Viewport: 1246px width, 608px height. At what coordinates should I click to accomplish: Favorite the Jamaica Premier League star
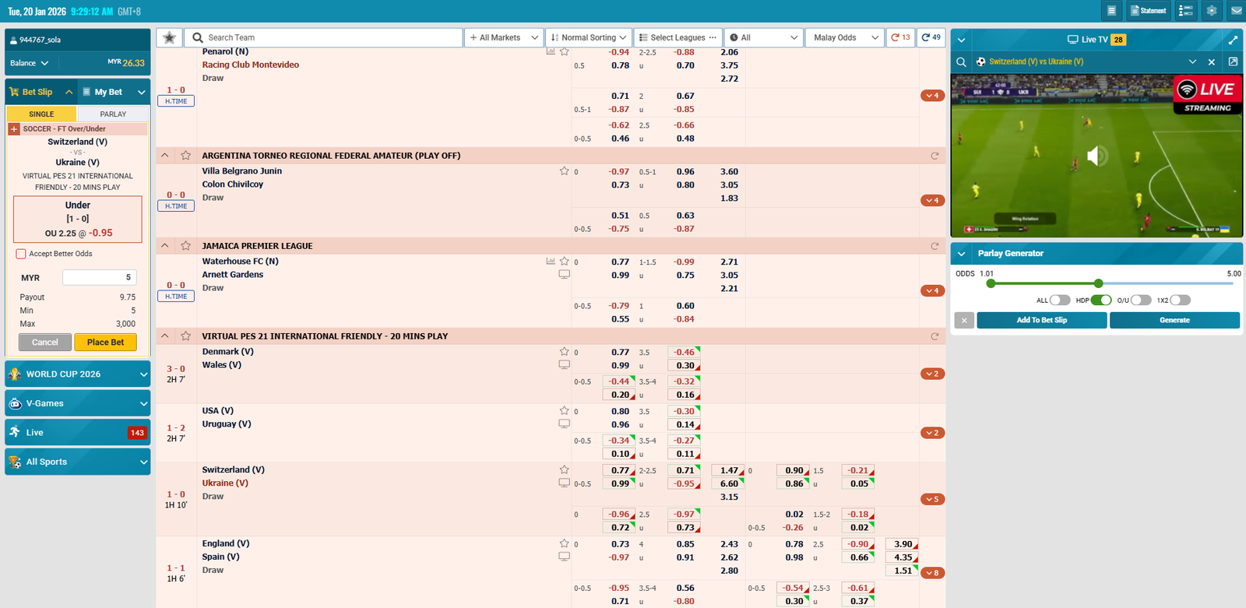[x=185, y=246]
